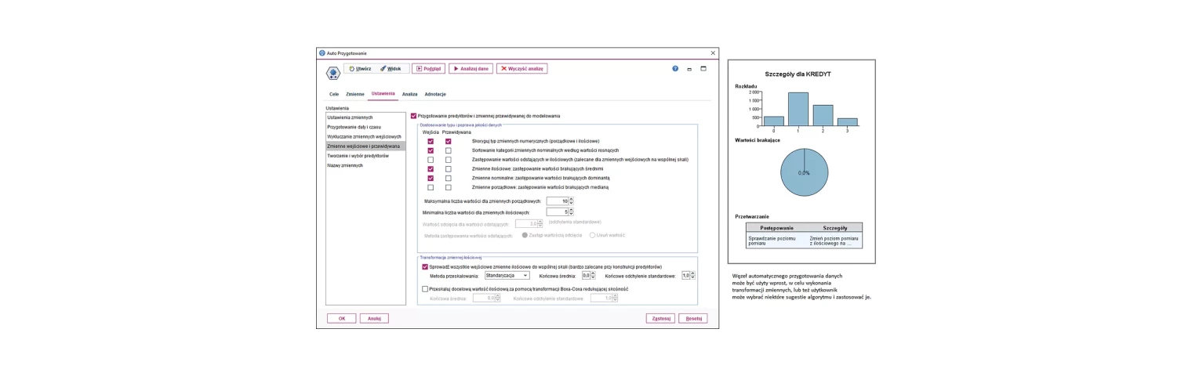Click Minimalna liczba wartości ilościowych field
Screen dimensions: 1192x376
click(558, 212)
